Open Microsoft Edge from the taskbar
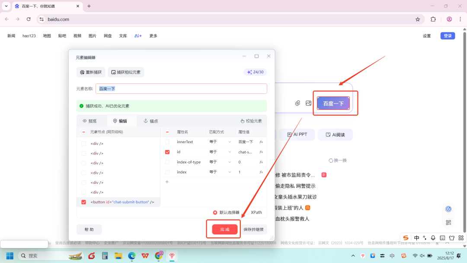Screen dimensions: 467x263 click(131, 256)
